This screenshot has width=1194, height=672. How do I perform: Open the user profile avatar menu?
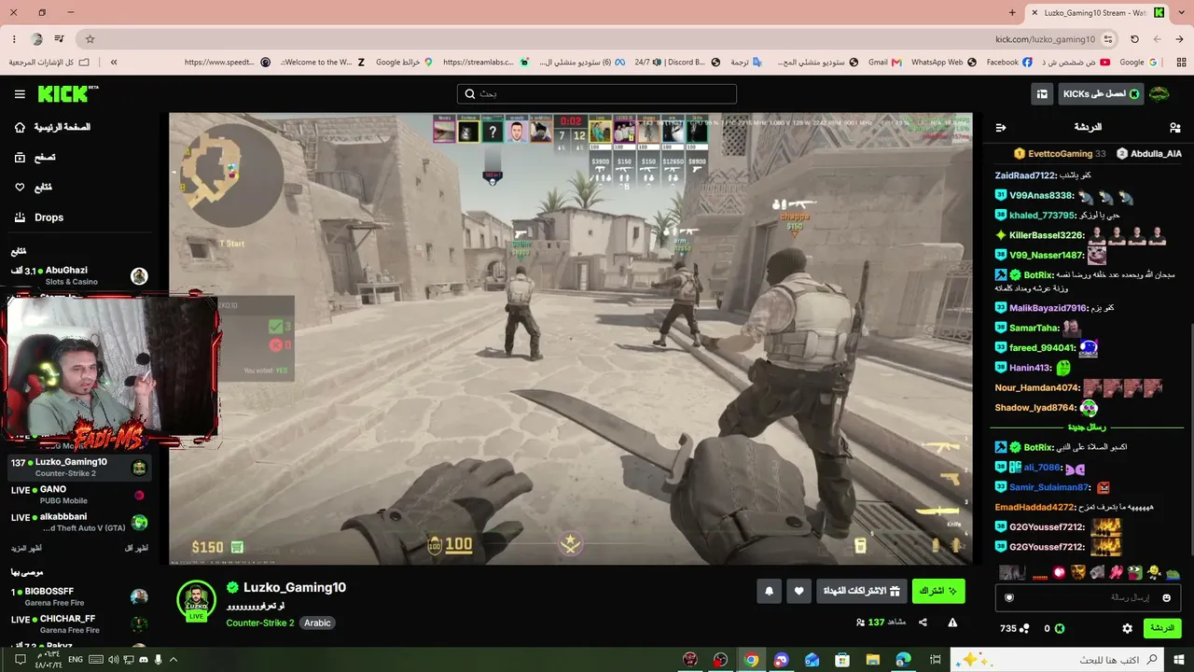coord(1159,94)
